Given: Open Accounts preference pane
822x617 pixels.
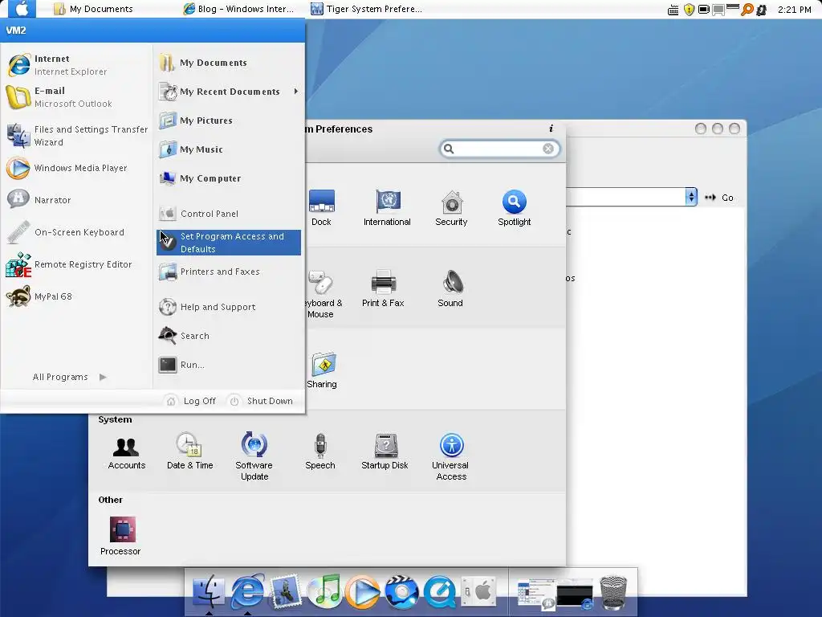Looking at the screenshot, I should pyautogui.click(x=126, y=452).
